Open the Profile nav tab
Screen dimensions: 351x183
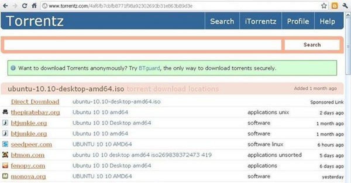pyautogui.click(x=298, y=21)
